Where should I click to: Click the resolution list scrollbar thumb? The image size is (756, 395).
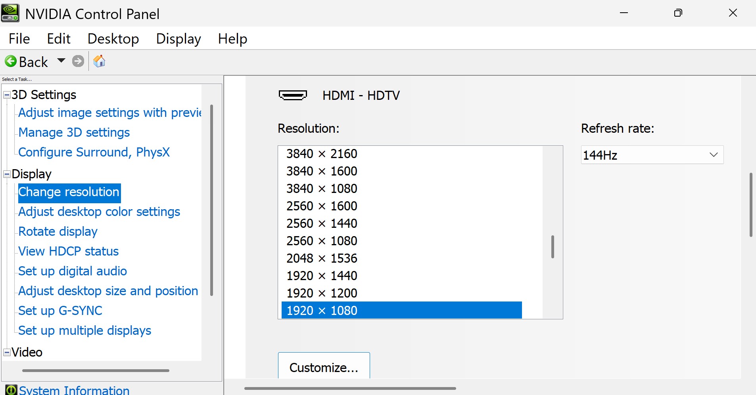click(553, 247)
